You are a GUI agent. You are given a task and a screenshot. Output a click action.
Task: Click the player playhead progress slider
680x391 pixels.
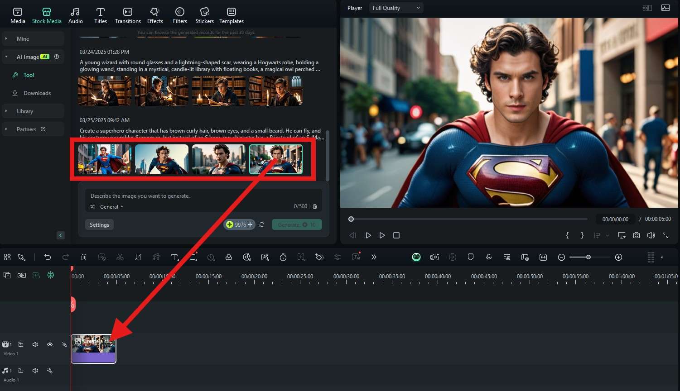(351, 219)
